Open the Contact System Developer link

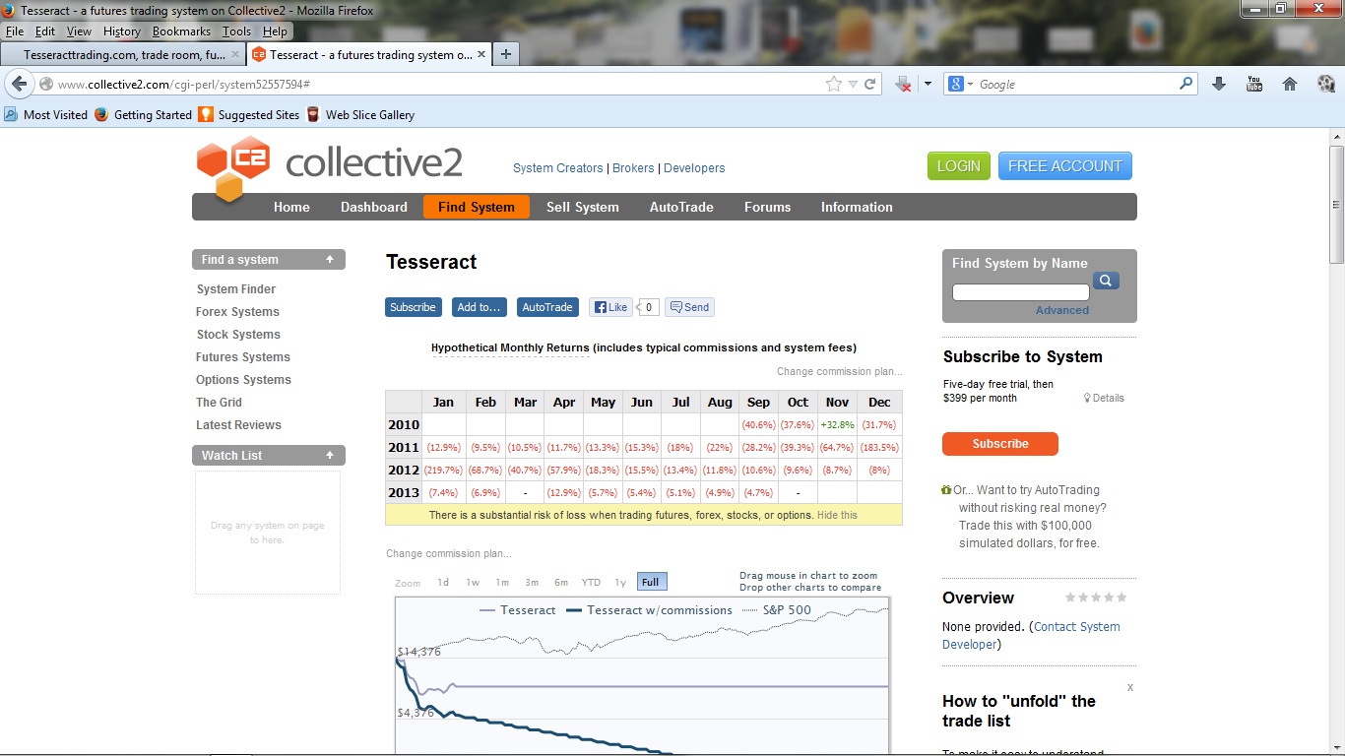click(x=1031, y=635)
